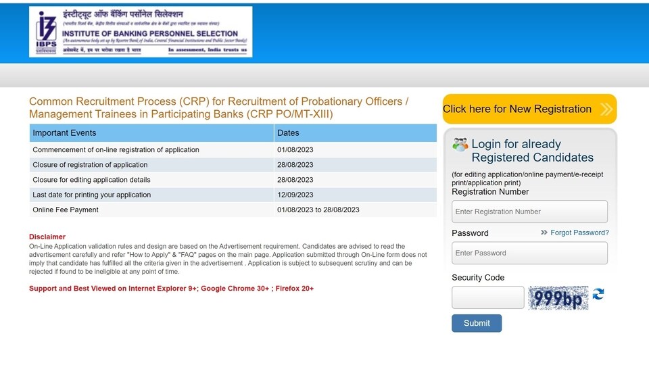Click the Password label
This screenshot has width=649, height=365.
click(471, 233)
